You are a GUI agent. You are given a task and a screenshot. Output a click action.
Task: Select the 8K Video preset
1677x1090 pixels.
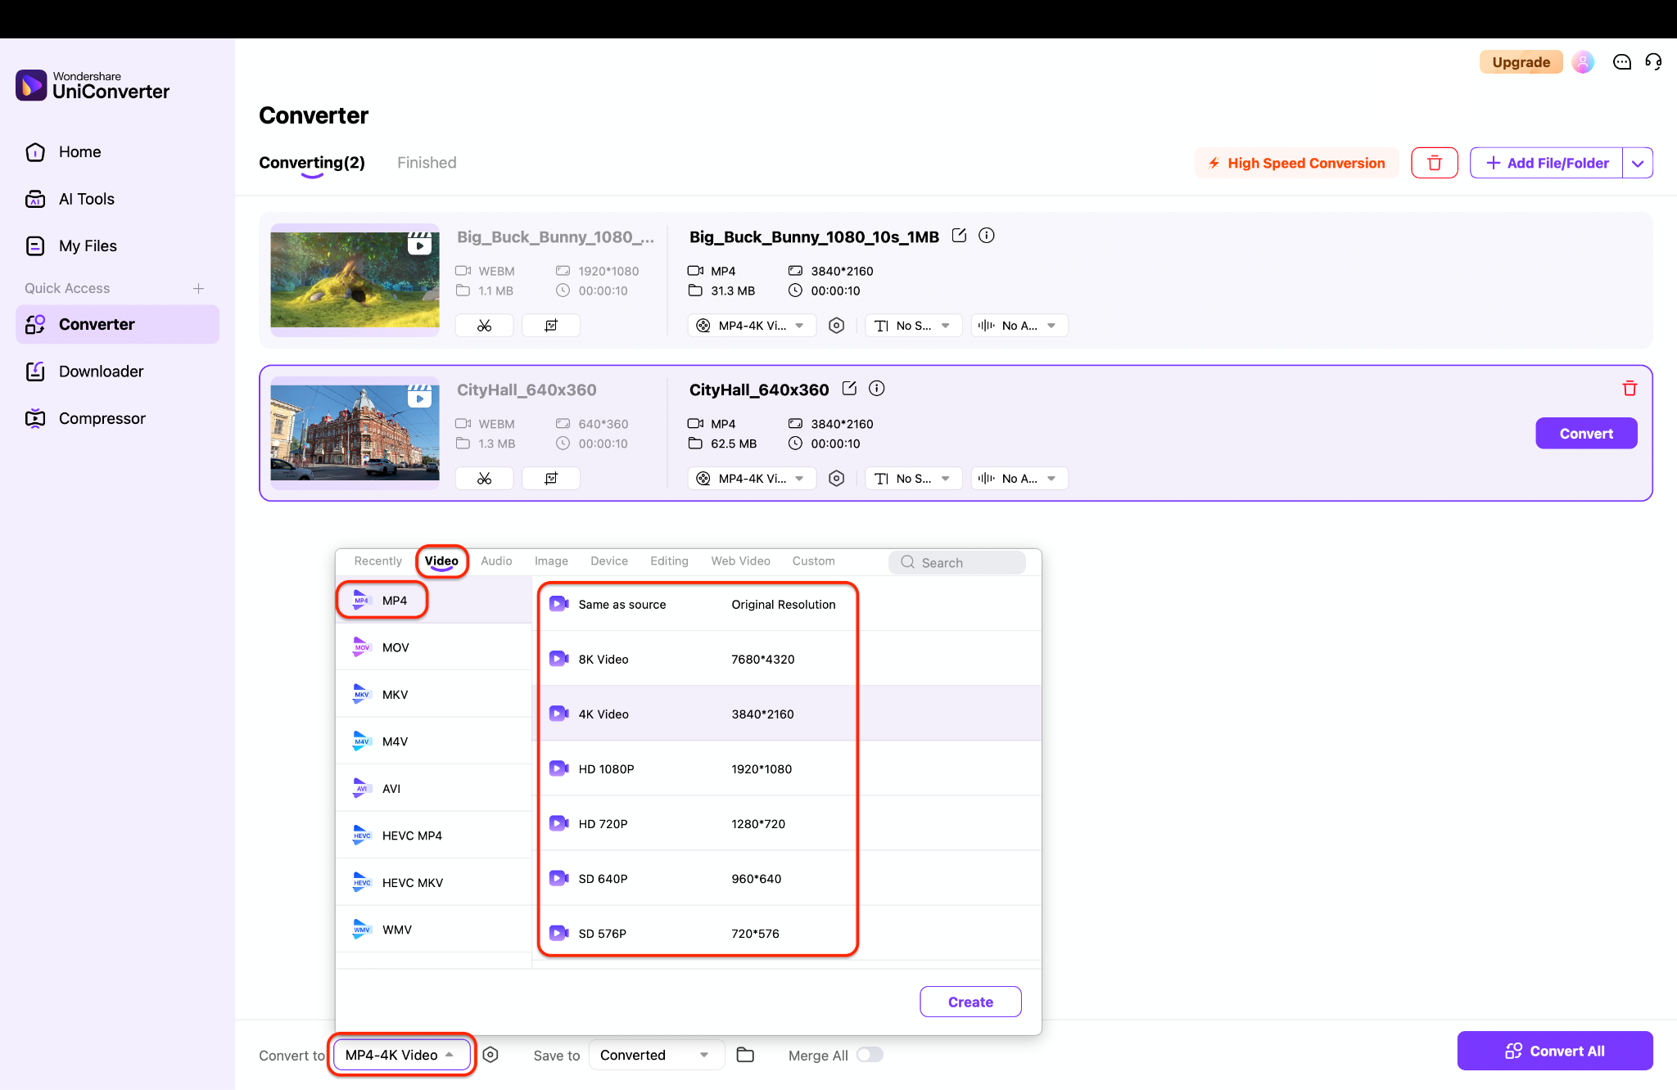(787, 659)
